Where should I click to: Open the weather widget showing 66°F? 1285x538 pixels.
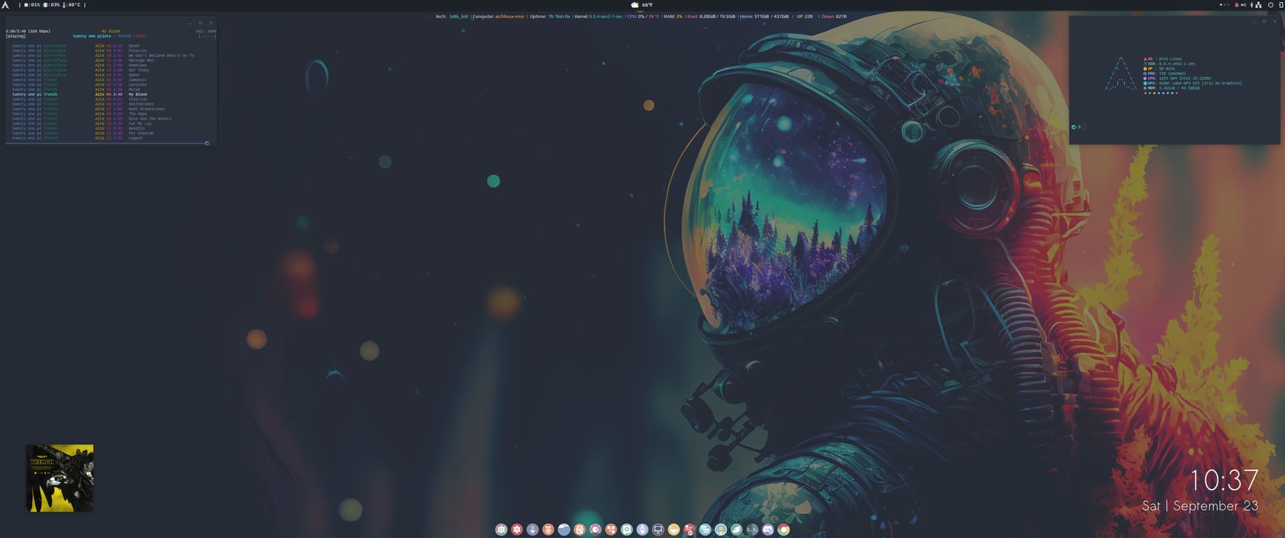641,5
